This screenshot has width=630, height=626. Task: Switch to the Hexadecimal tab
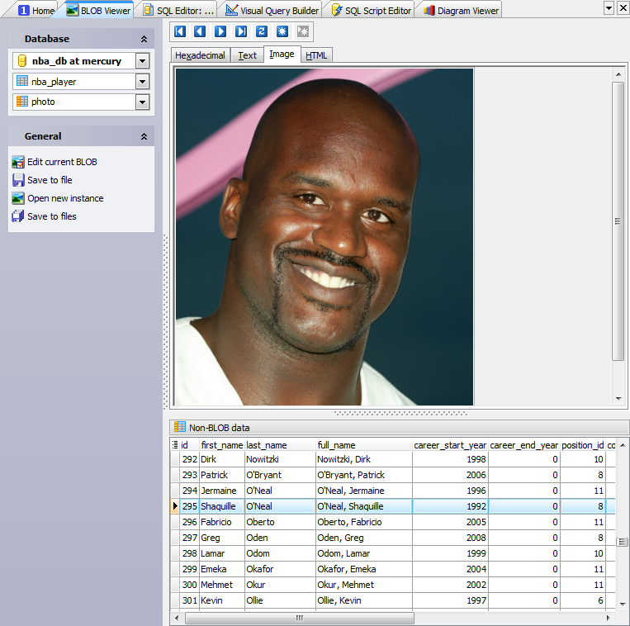point(200,55)
